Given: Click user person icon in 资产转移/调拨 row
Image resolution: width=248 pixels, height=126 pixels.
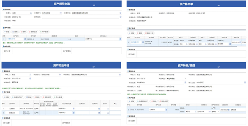Looking at the screenshot, I should [x=195, y=111].
